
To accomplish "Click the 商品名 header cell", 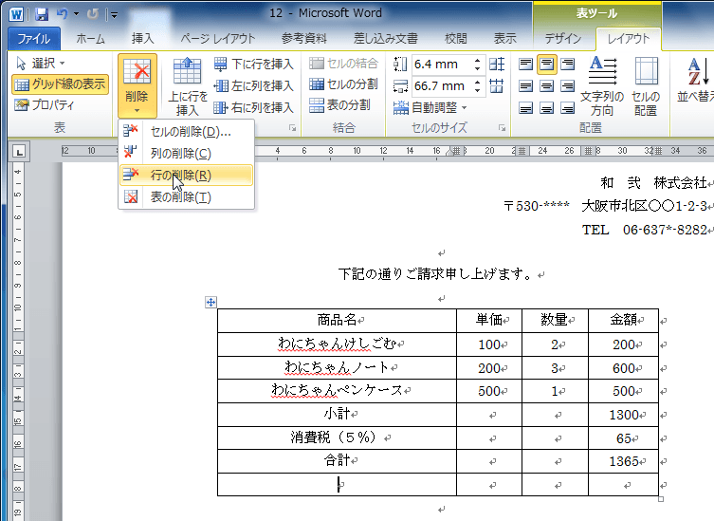I will point(337,321).
